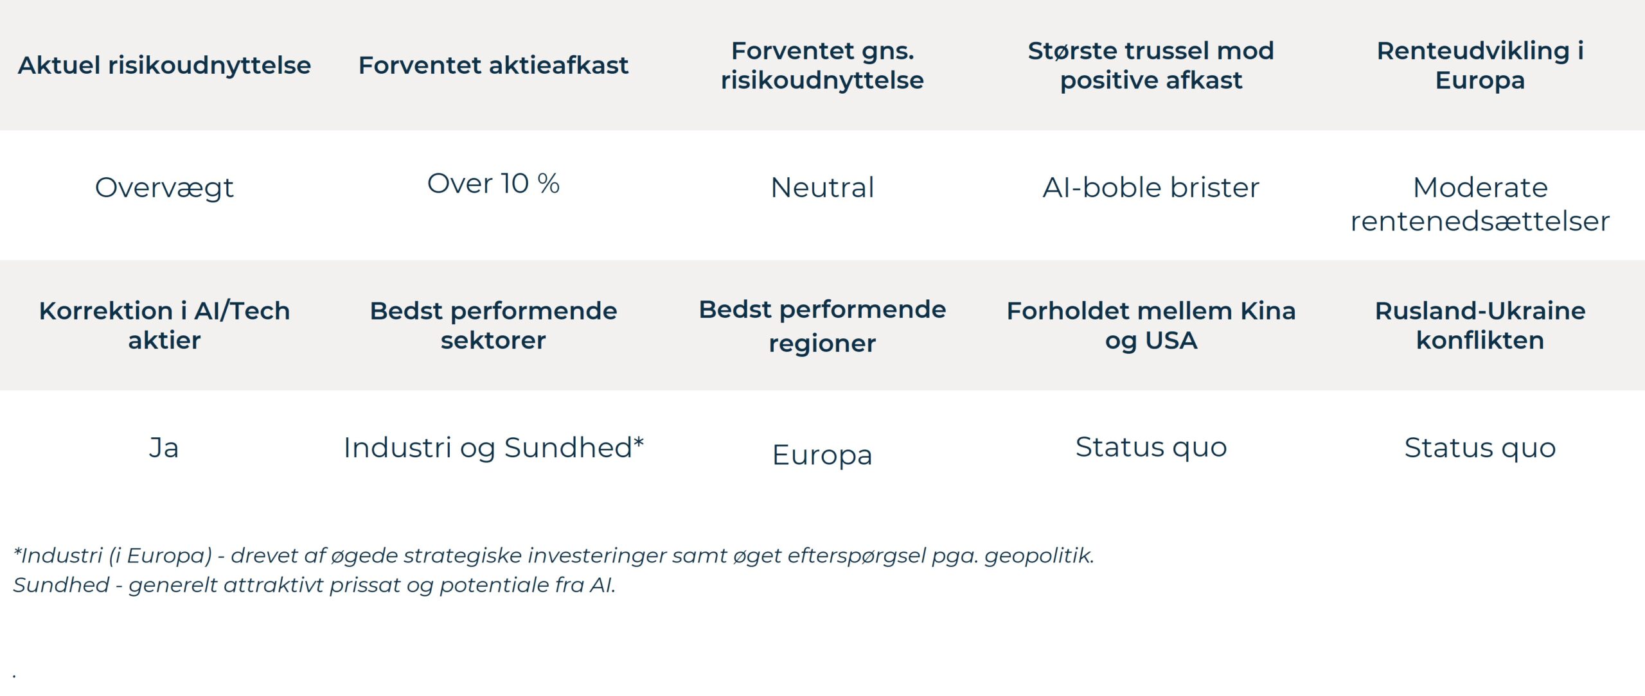Select the 'Industri og Sundhed*' value
Screen dimensions: 1645x696
pyautogui.click(x=493, y=448)
